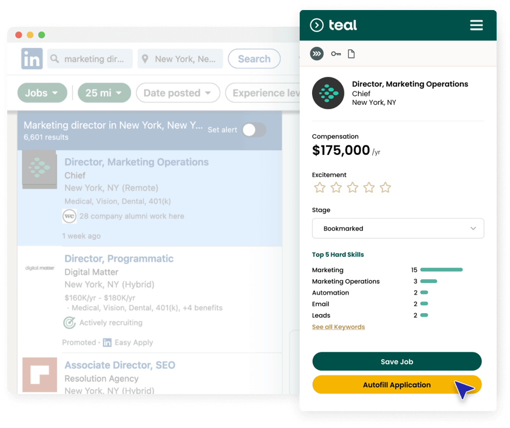Click the Marketing skill progress bar

pos(441,270)
